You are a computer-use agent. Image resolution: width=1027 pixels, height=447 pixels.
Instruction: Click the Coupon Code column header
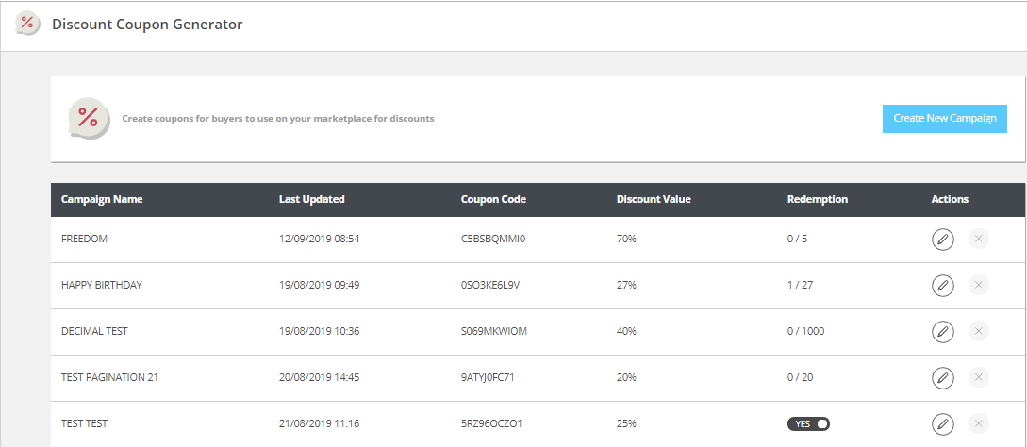click(493, 199)
